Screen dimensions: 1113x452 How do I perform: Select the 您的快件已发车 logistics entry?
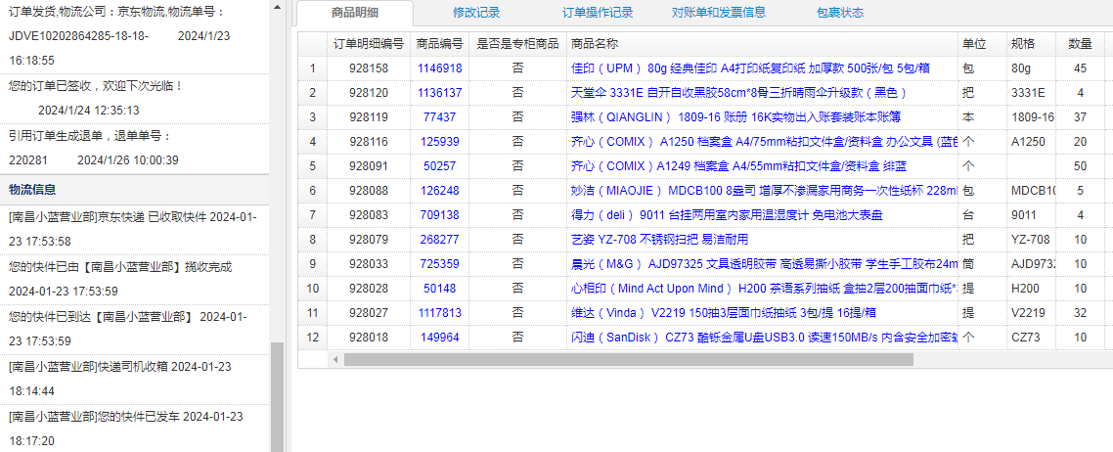pos(134,429)
